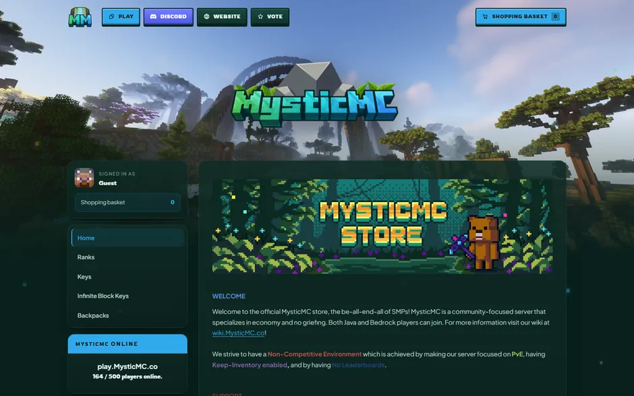Select Home in sidebar menu
Screen dimensions: 634x396
[x=127, y=238]
